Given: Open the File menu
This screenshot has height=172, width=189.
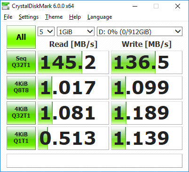Looking at the screenshot, I should click(x=8, y=17).
